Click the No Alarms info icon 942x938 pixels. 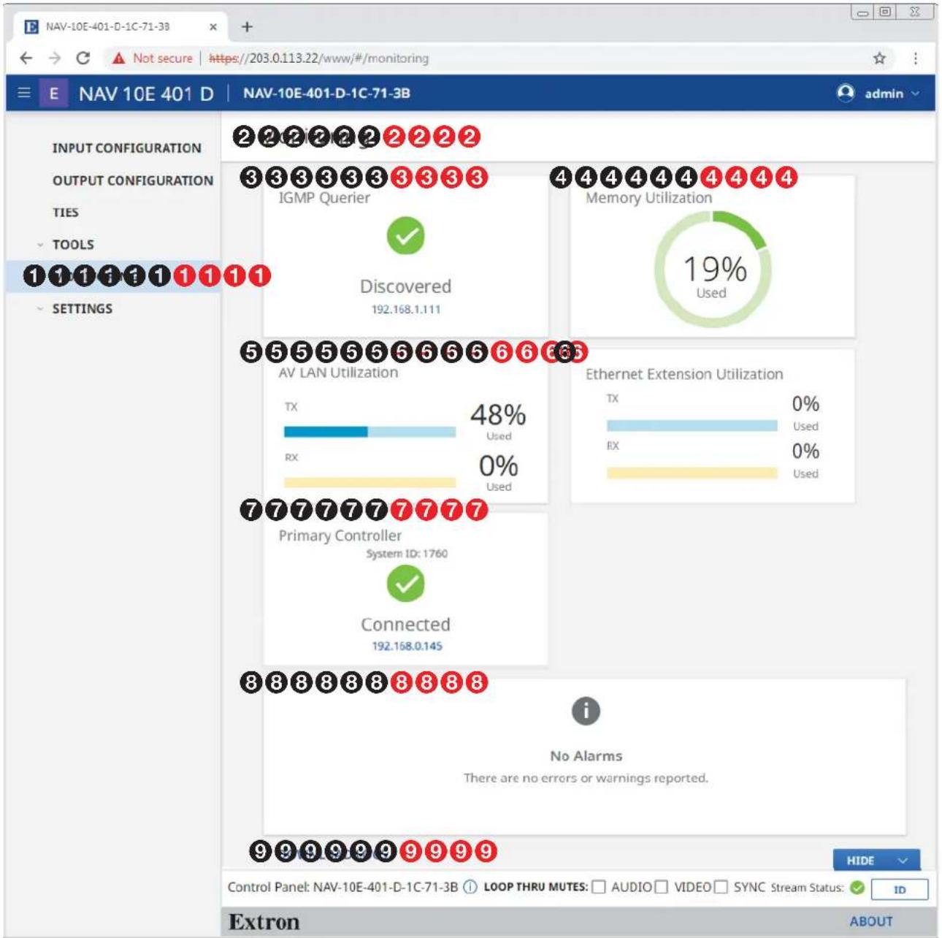[x=586, y=711]
